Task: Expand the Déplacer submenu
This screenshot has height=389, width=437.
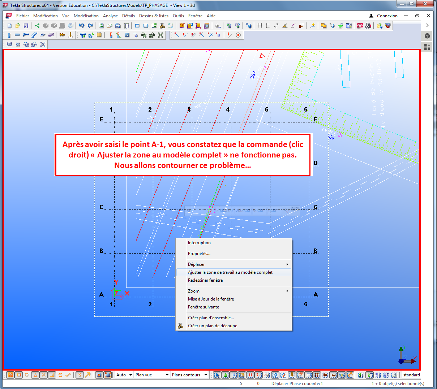Action: pyautogui.click(x=234, y=264)
